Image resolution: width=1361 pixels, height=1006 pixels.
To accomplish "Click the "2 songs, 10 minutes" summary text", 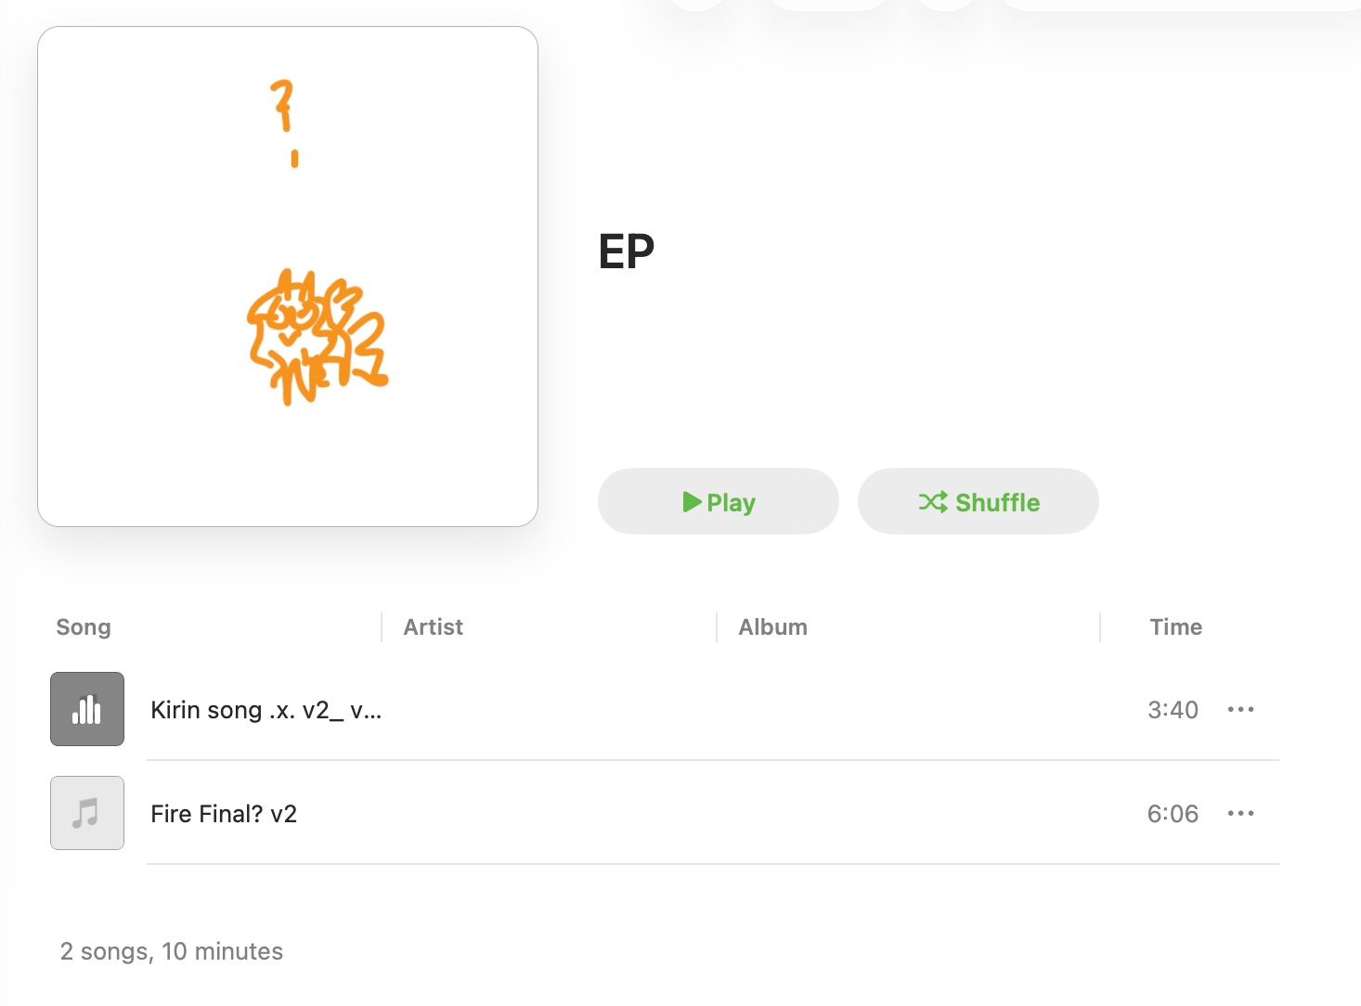I will coord(172,951).
